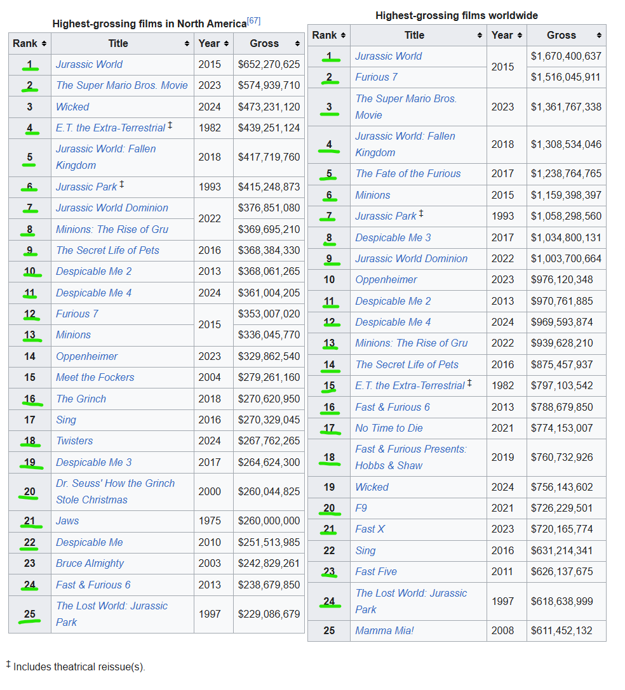Click the "Highest-grossing films worldwide" caption

pos(457,16)
